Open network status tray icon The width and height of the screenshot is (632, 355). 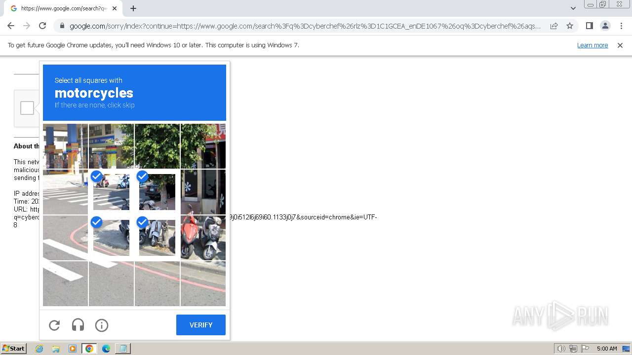[x=573, y=349]
